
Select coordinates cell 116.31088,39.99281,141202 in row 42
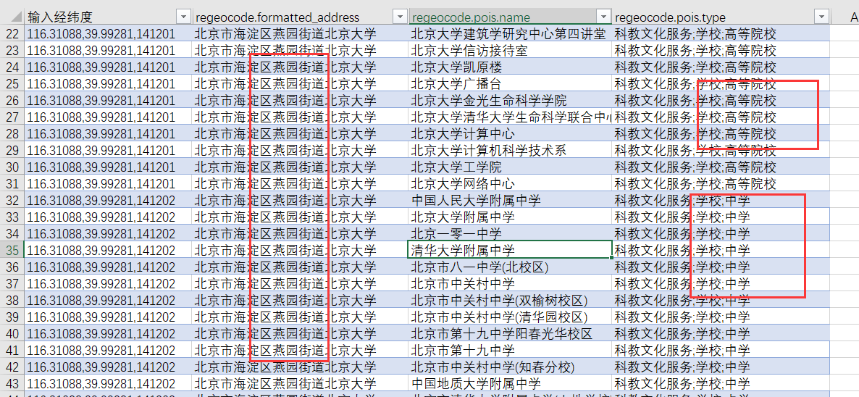click(x=109, y=367)
